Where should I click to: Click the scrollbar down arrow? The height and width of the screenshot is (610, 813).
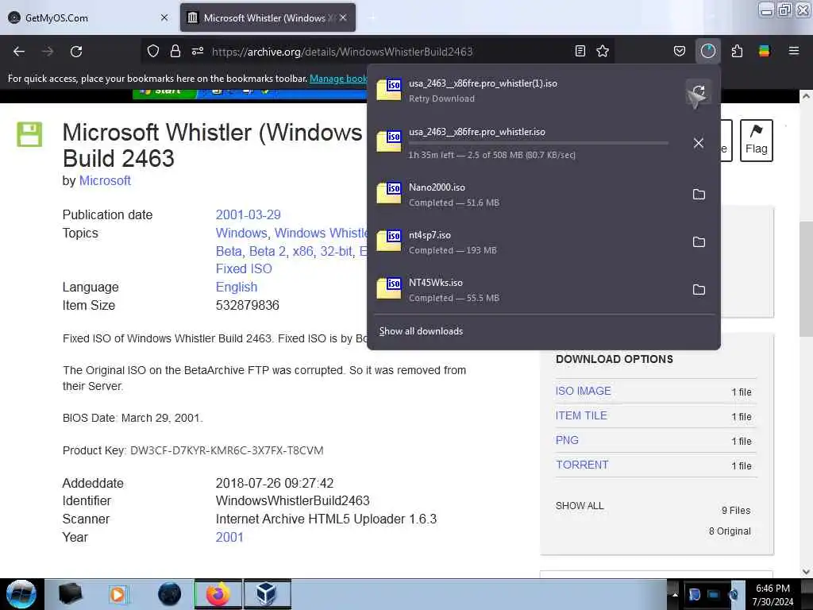click(x=805, y=572)
